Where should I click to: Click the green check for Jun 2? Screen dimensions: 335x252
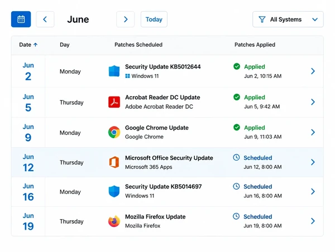coord(237,66)
